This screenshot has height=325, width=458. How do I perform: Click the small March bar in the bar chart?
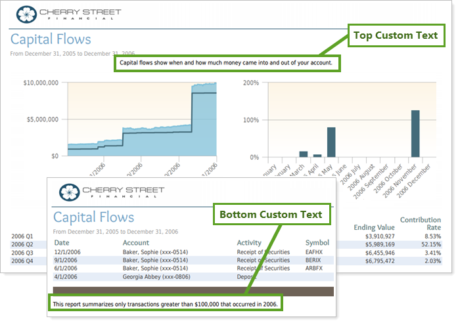303,154
